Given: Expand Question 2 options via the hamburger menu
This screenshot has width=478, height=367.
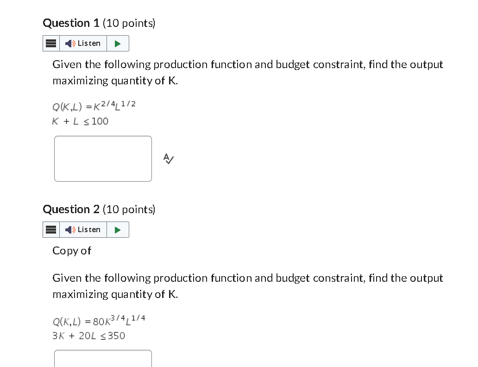Looking at the screenshot, I should coord(51,229).
